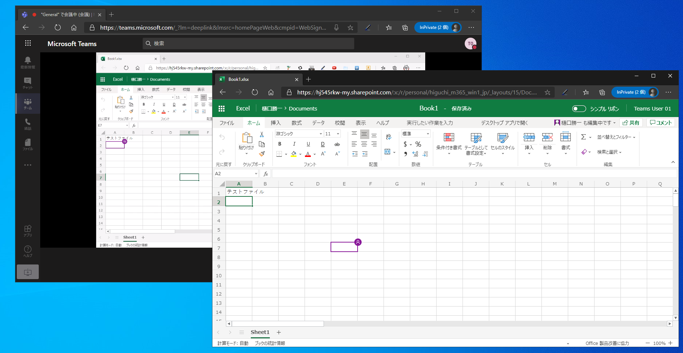Click the Documents breadcrumb link

pos(303,109)
